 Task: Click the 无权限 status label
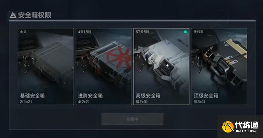coord(199,32)
